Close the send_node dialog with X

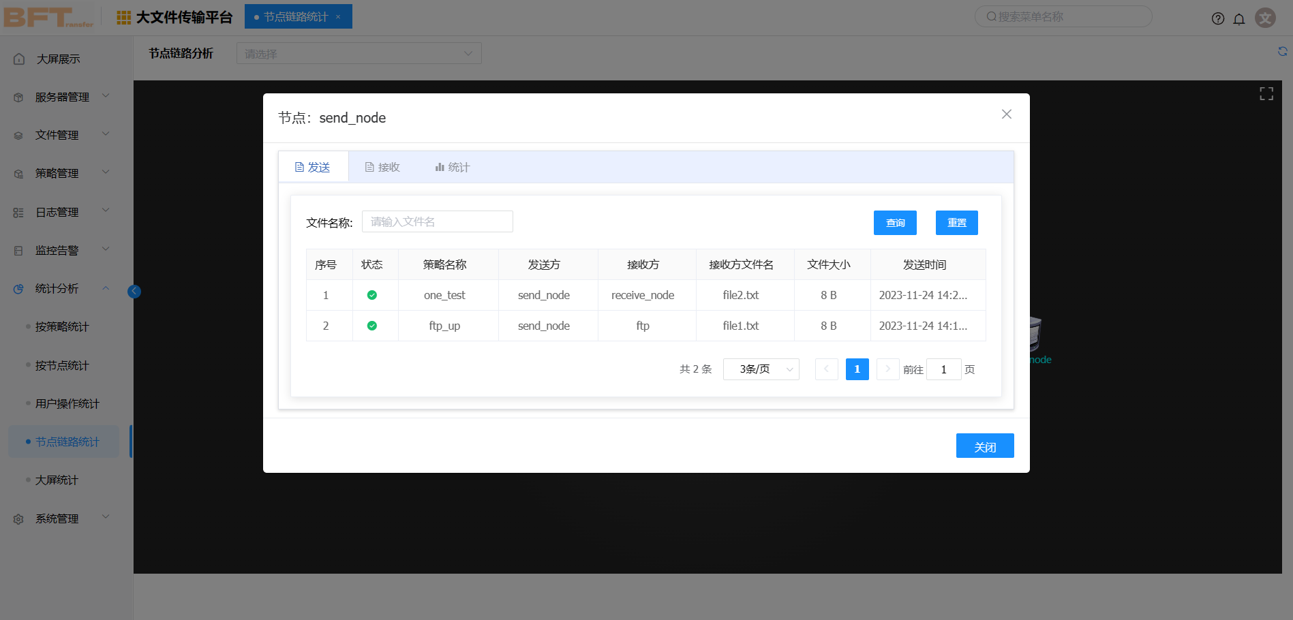pos(1006,114)
